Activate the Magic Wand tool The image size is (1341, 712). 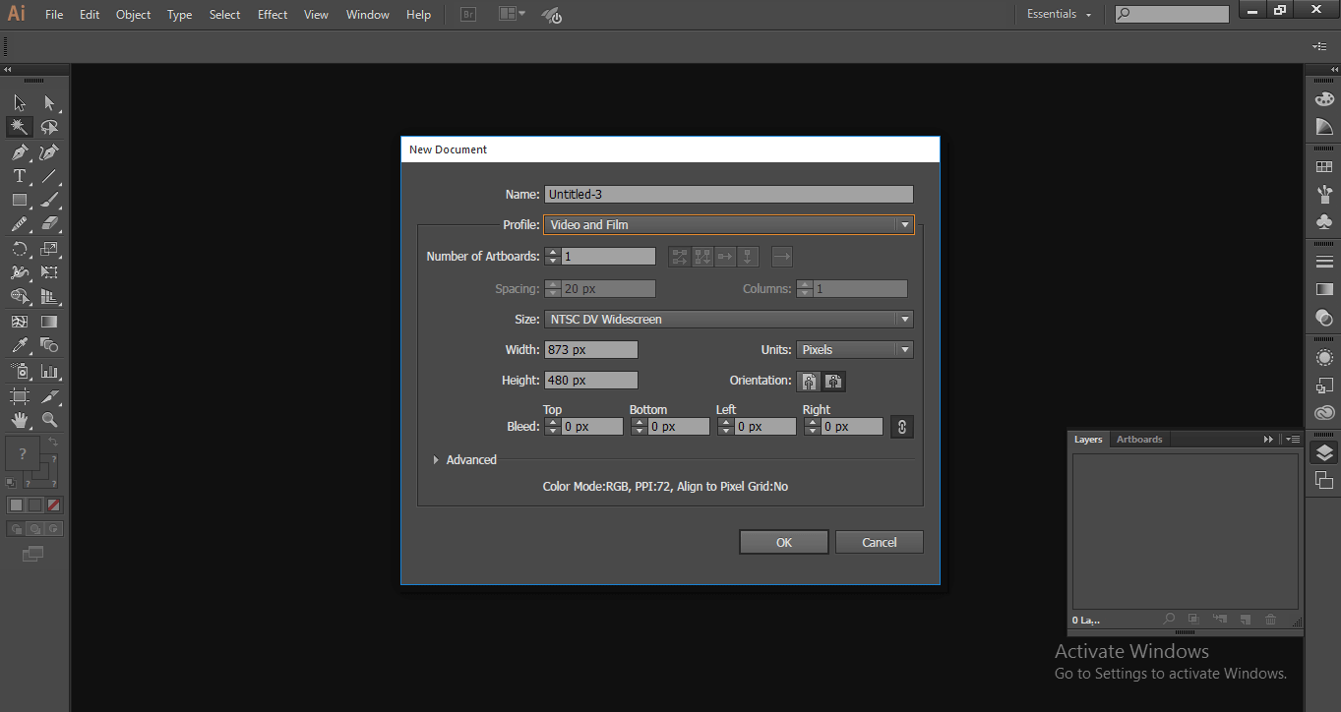pos(19,126)
